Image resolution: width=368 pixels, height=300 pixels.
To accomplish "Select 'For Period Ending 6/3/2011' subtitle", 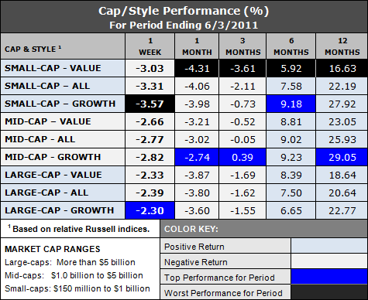I will 184,26.
